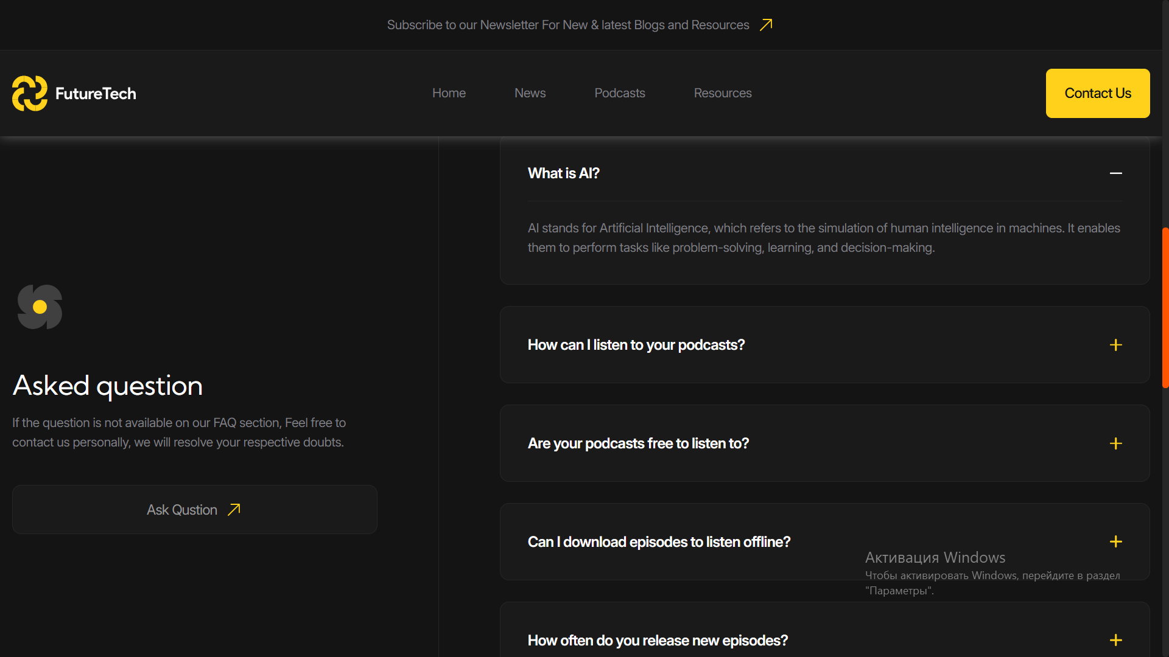Click the Can I download episodes question title
The width and height of the screenshot is (1169, 657).
point(659,542)
